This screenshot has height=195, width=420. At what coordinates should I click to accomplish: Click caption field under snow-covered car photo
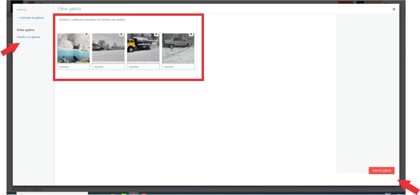pyautogui.click(x=178, y=67)
